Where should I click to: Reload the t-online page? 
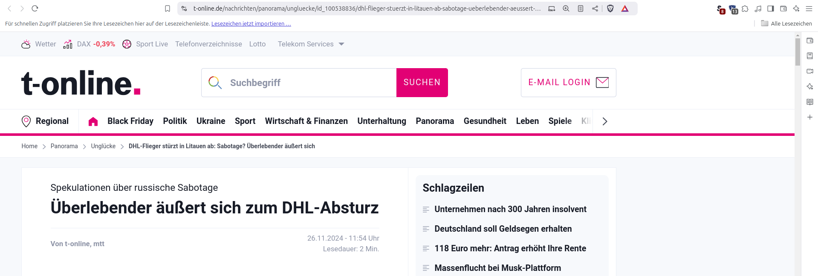click(35, 9)
